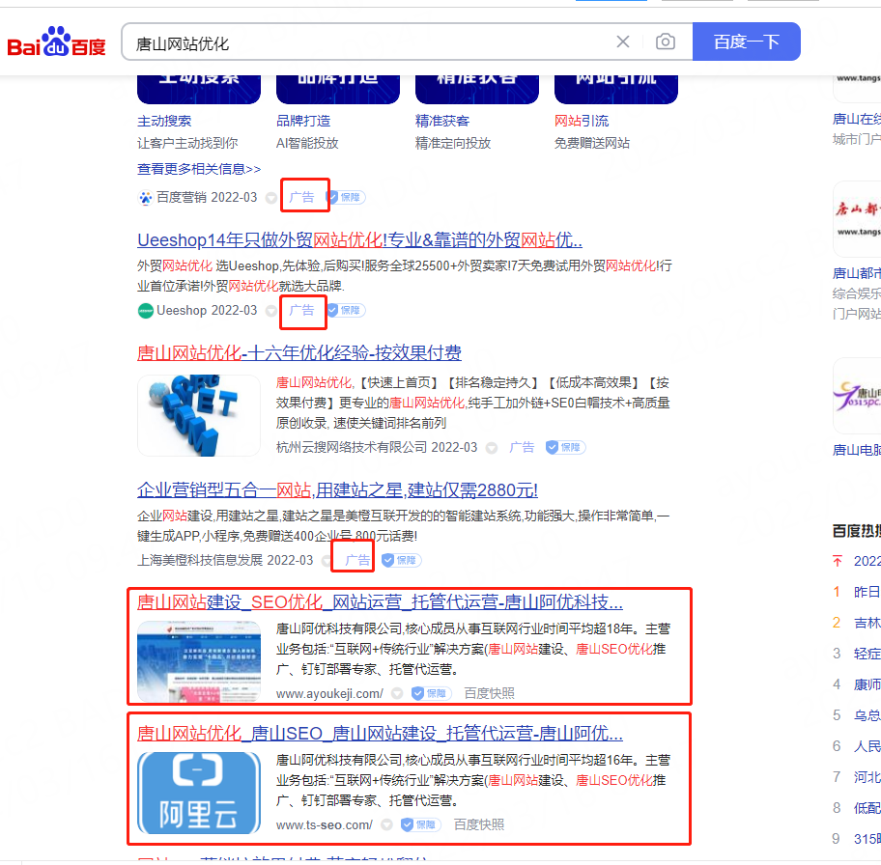Open hot search item ranked 5
Image resolution: width=881 pixels, height=865 pixels.
pyautogui.click(x=867, y=715)
